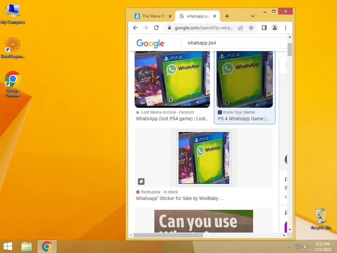The width and height of the screenshot is (337, 253).
Task: Select the My Computer desktop icon
Action: coord(13,14)
